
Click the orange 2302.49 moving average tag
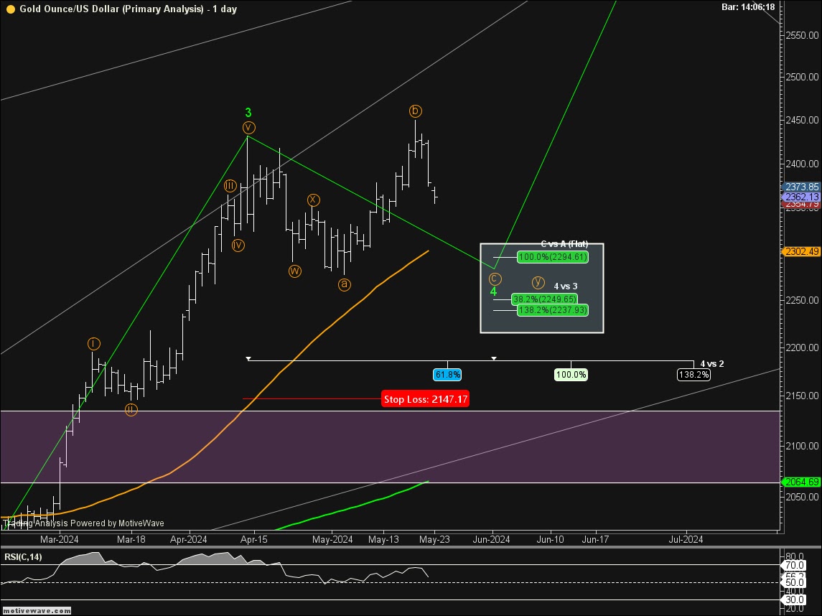pyautogui.click(x=802, y=252)
